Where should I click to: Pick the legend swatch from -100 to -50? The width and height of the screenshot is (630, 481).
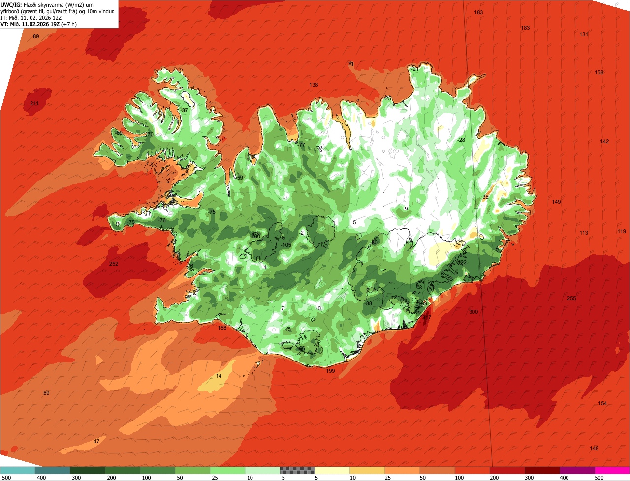pos(157,470)
